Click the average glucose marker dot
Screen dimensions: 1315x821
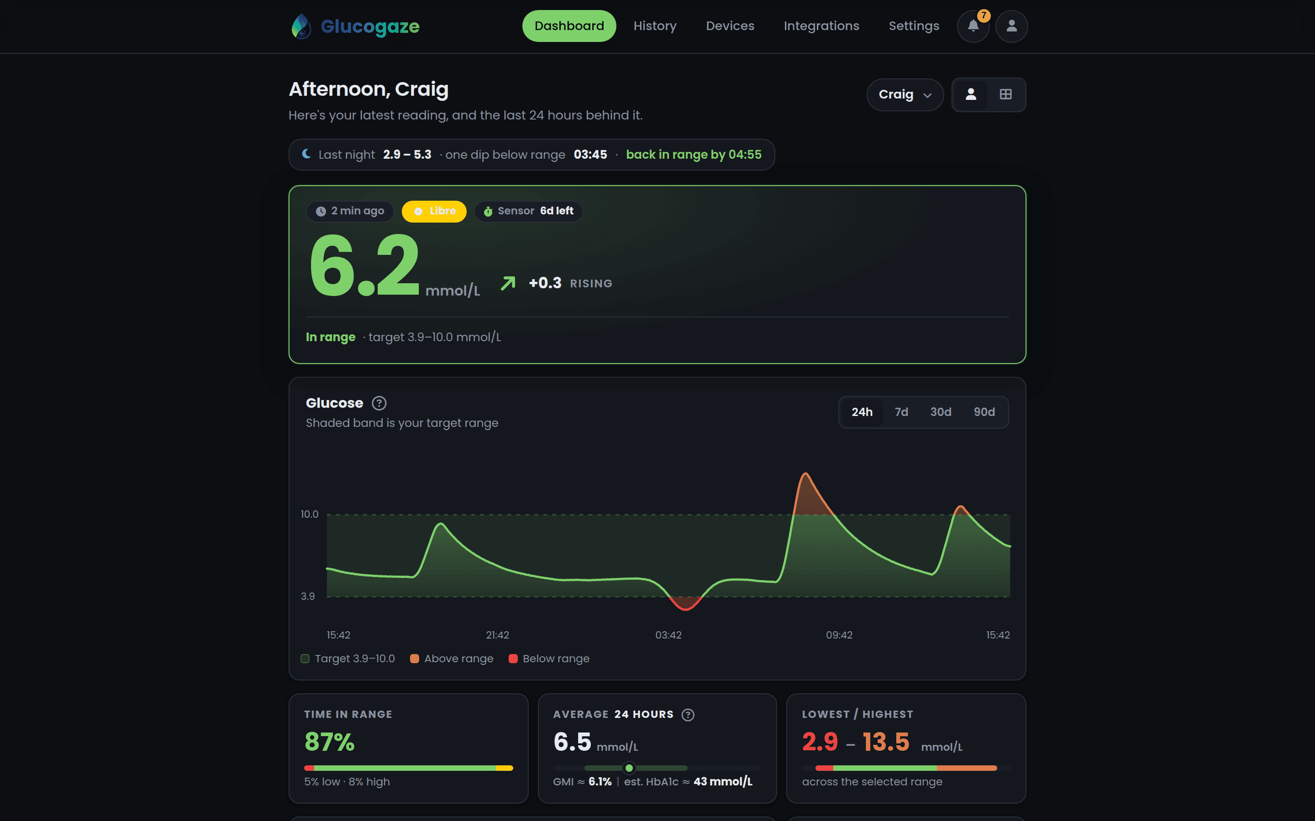coord(629,768)
